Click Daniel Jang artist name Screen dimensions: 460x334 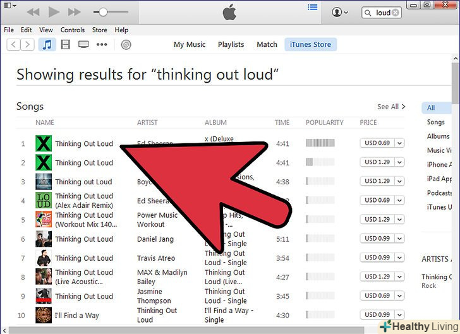tap(155, 239)
